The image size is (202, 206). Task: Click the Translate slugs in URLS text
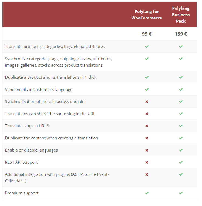point(27,126)
